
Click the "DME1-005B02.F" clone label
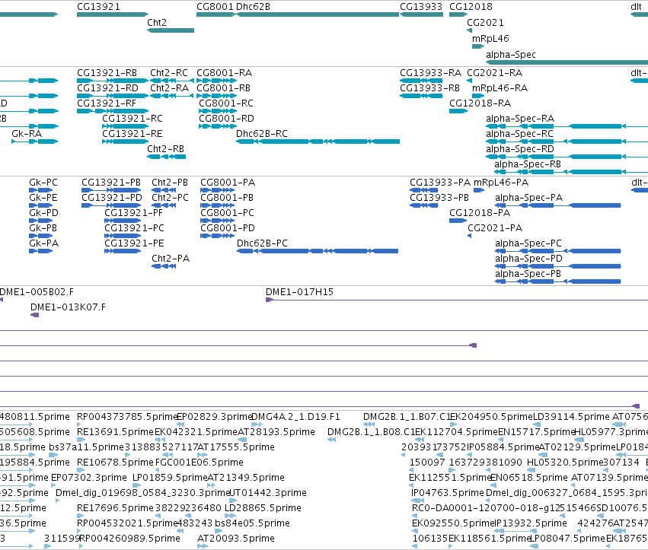(37, 292)
